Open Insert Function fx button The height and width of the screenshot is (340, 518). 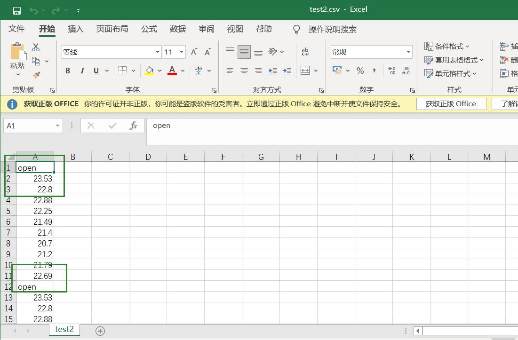(x=133, y=126)
